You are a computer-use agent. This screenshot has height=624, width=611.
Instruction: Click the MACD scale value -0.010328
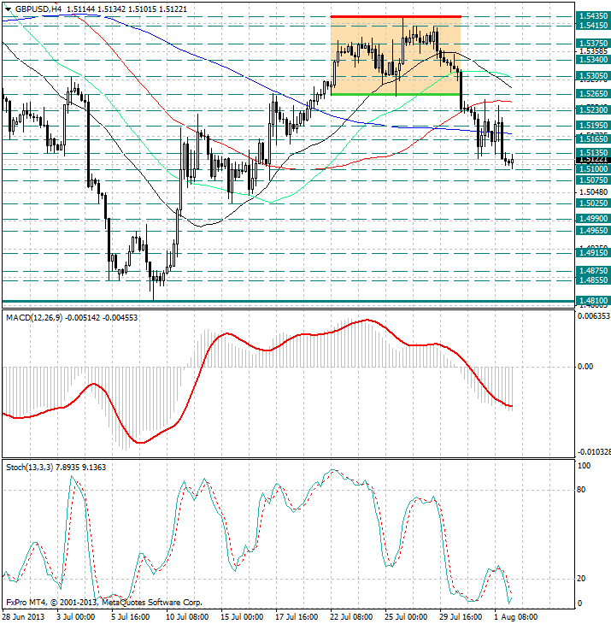(594, 451)
